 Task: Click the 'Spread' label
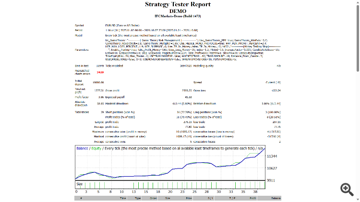pyautogui.click(x=197, y=82)
